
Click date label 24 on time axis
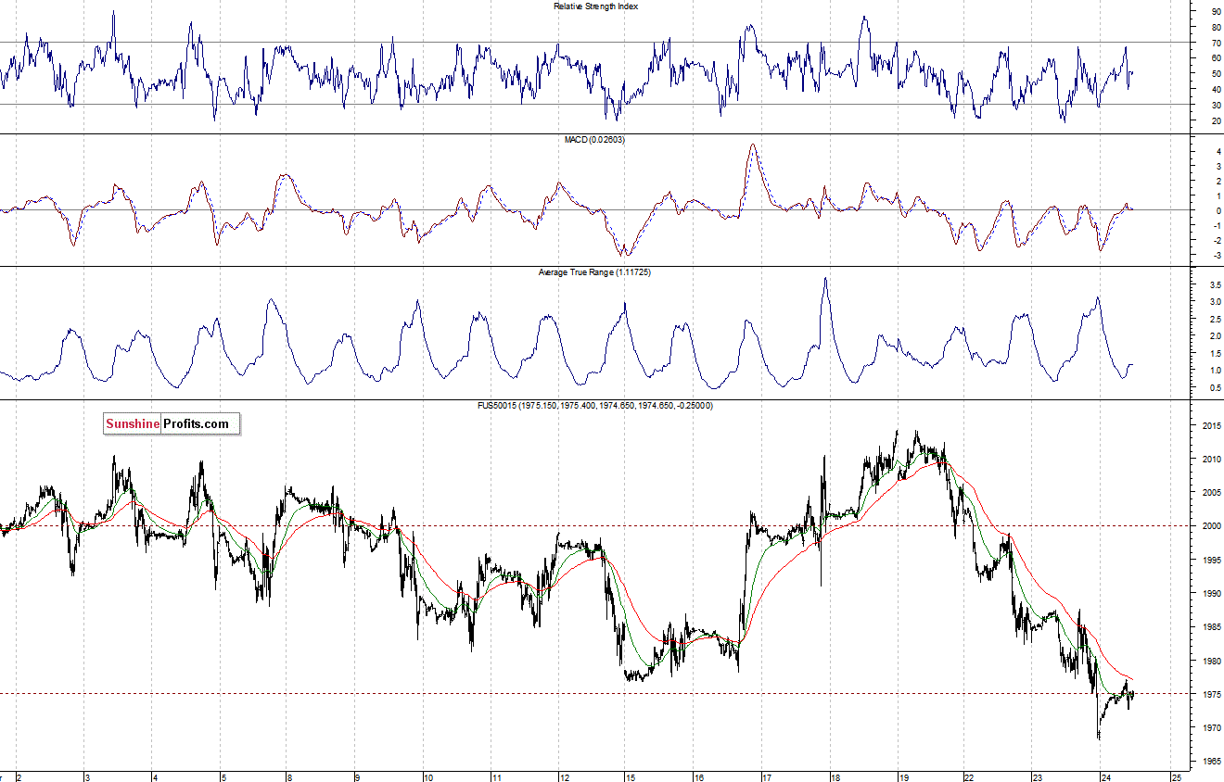[x=1105, y=777]
